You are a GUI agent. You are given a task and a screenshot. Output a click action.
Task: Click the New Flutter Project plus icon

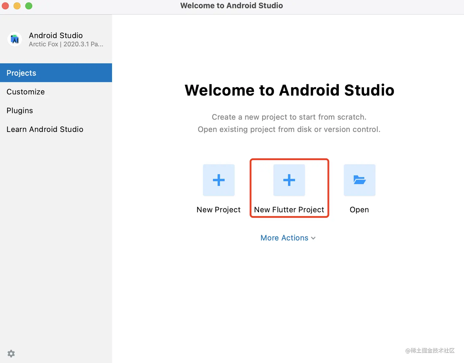click(x=289, y=180)
